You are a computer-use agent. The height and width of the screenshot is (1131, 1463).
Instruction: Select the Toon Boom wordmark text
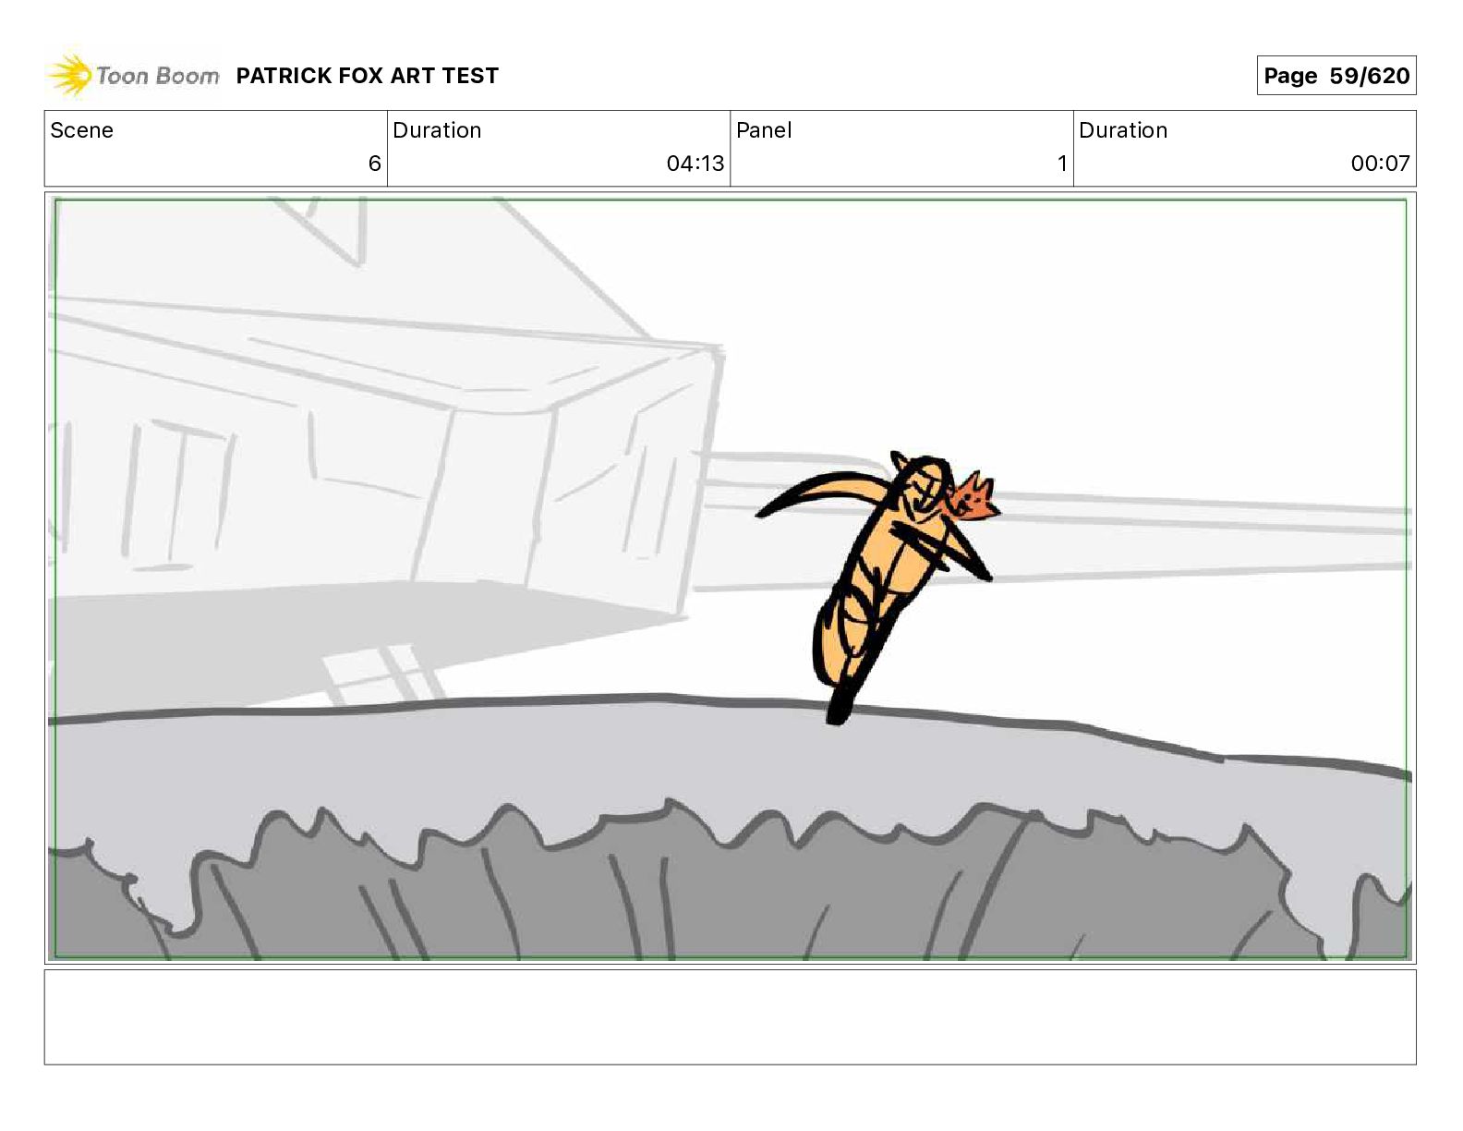click(x=158, y=76)
